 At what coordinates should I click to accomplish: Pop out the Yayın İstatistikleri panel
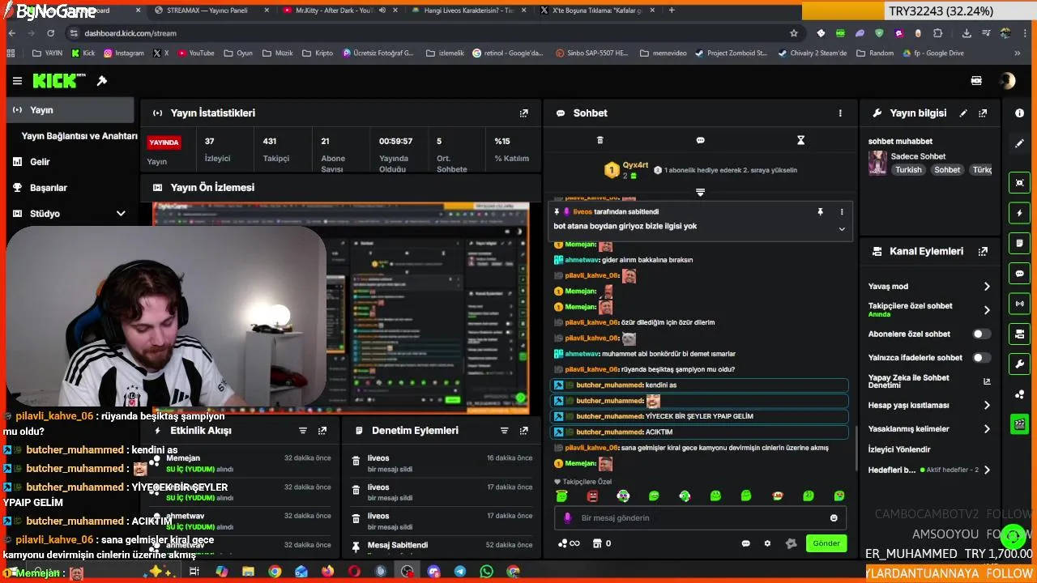524,113
